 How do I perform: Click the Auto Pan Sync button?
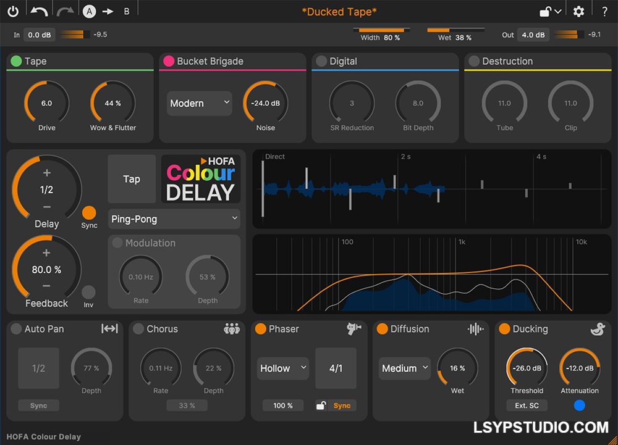click(38, 405)
